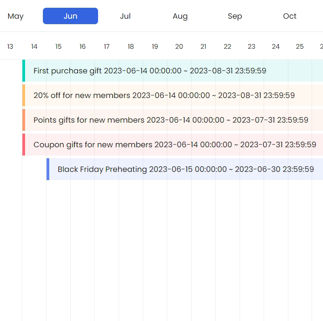323x321 pixels.
Task: Select day 14 in the date header
Action: tap(34, 47)
